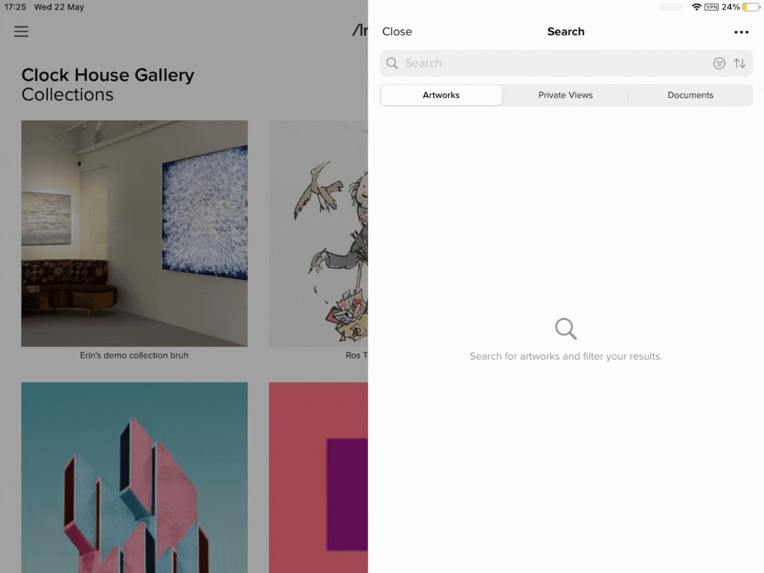Tap the battery status icon
This screenshot has height=573, width=764.
pyautogui.click(x=751, y=7)
